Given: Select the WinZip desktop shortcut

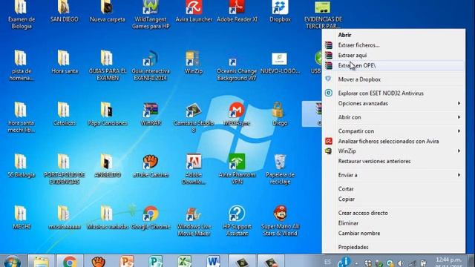Looking at the screenshot, I should coord(193,62).
